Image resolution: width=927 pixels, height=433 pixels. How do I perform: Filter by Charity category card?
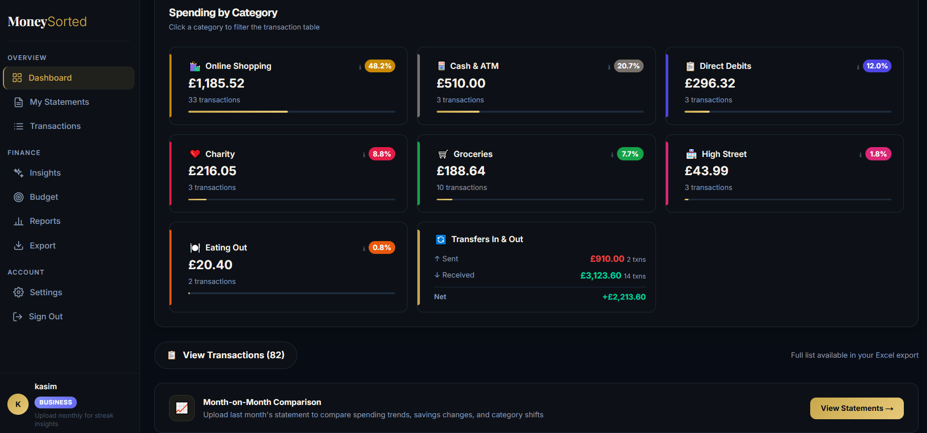(288, 173)
